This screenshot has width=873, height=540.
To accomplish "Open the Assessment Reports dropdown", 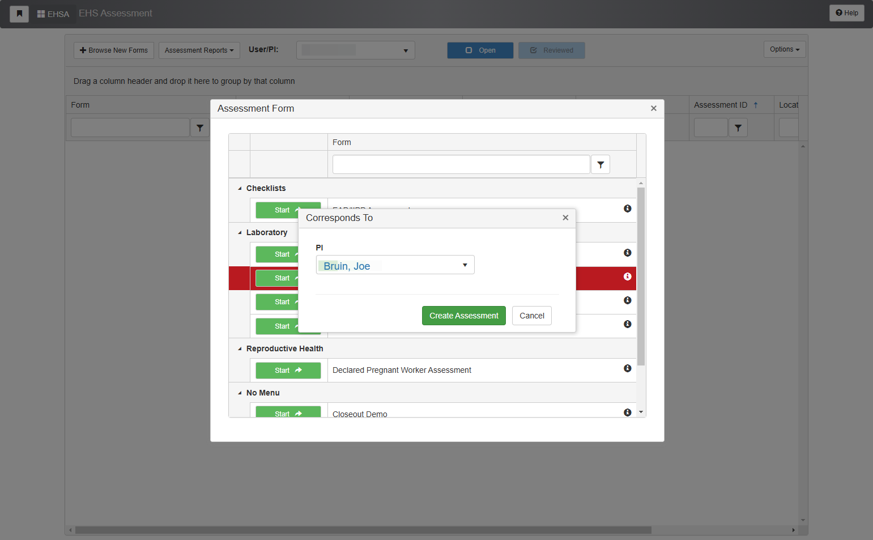I will coord(199,50).
